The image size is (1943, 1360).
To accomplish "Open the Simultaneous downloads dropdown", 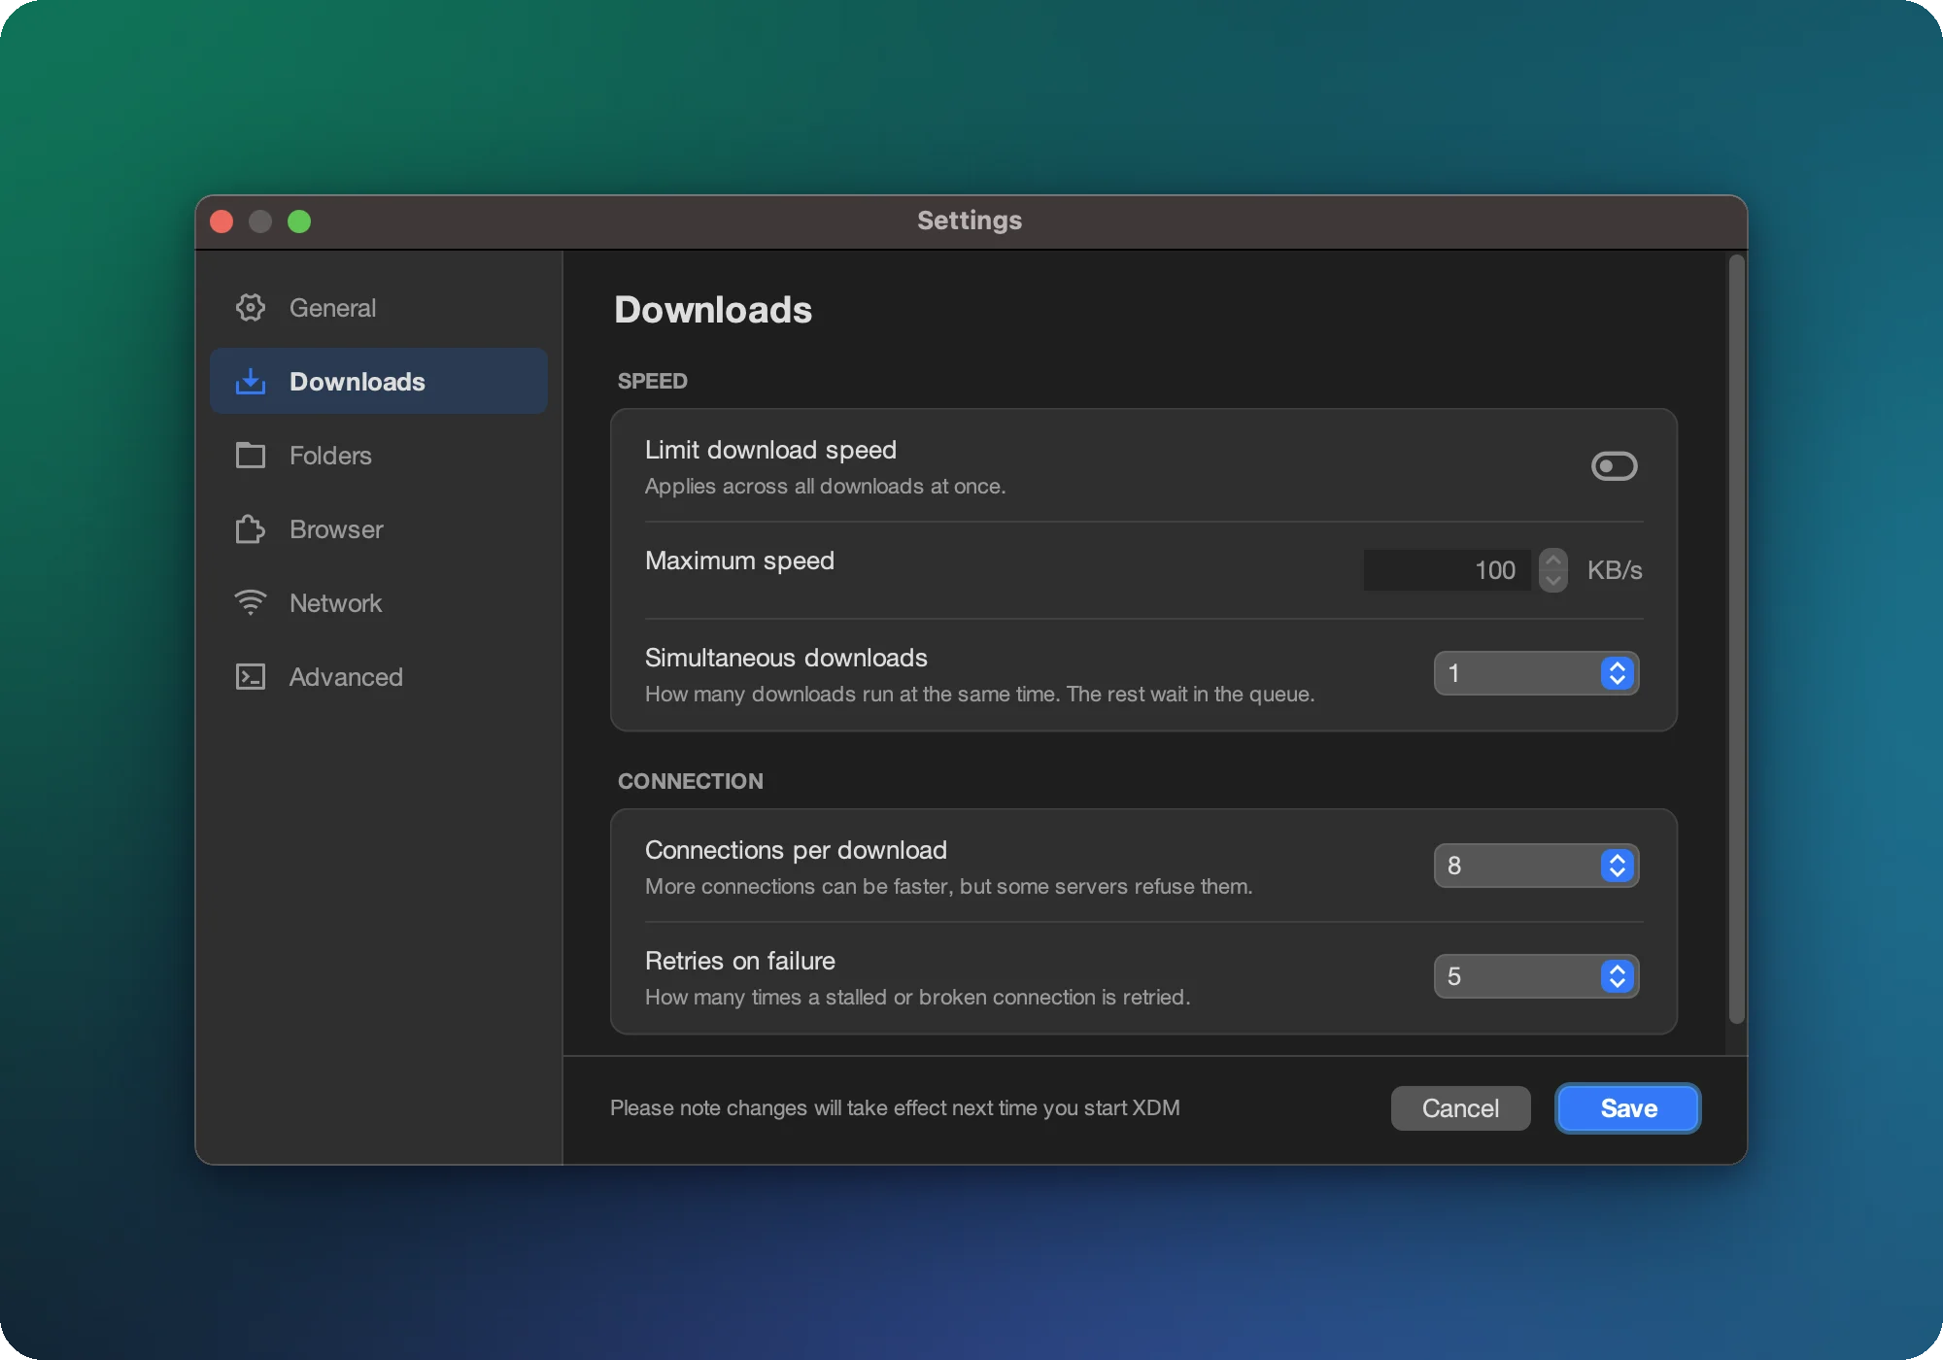I will (1536, 673).
